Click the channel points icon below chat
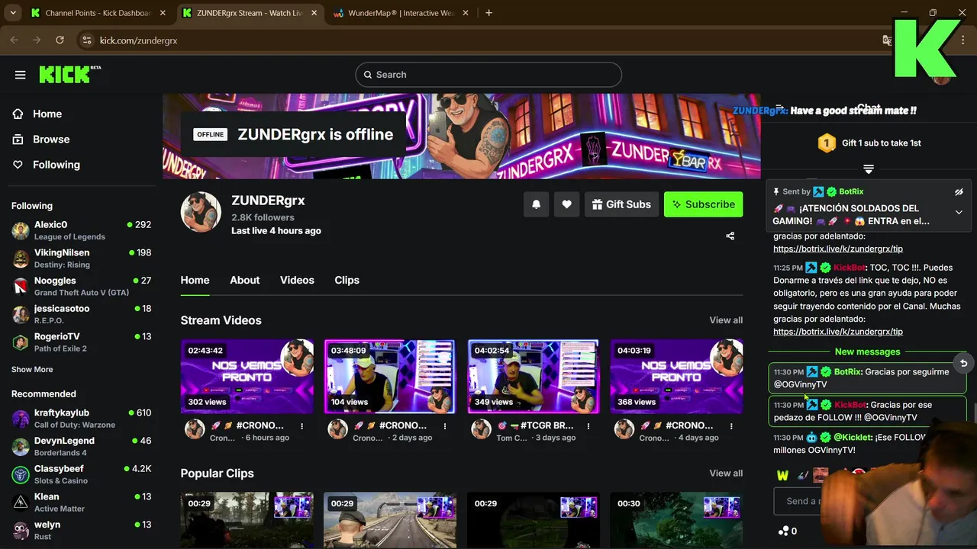 [782, 531]
